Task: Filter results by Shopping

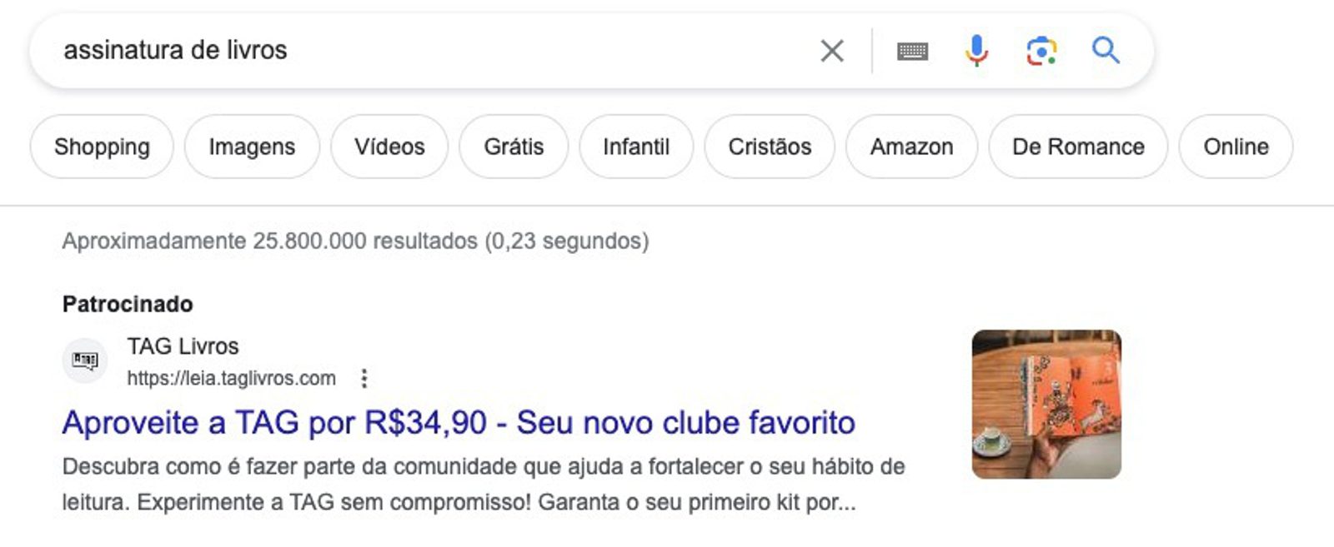Action: pos(102,147)
